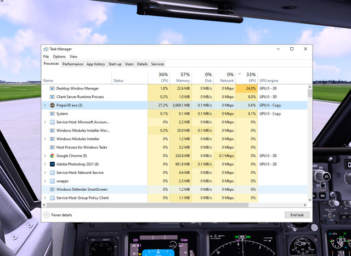This screenshot has height=256, width=351.
Task: Click Prepar3D CPU value 27.2%
Action: click(163, 105)
